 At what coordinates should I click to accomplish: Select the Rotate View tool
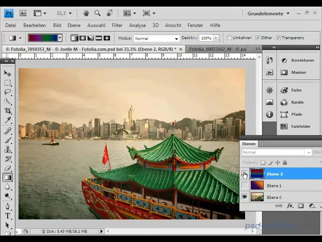[109, 13]
